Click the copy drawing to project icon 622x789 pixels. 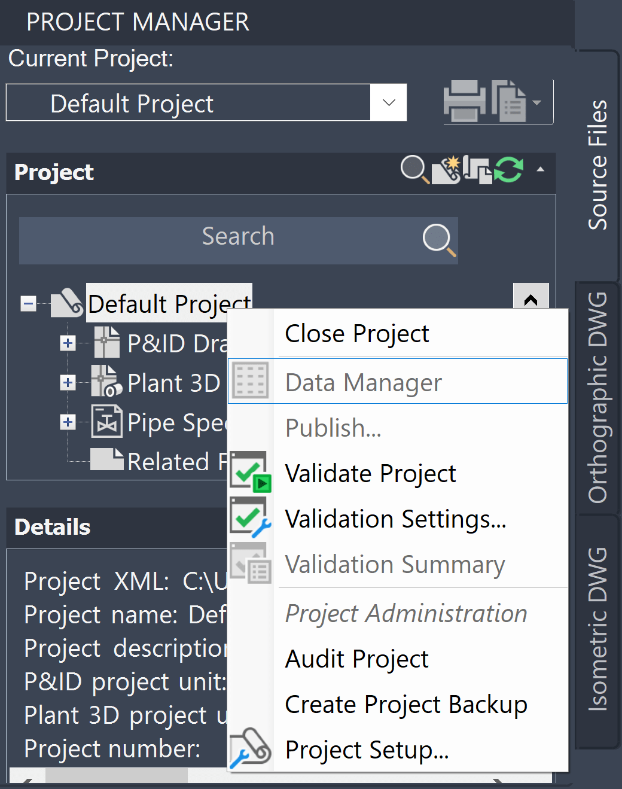click(477, 170)
